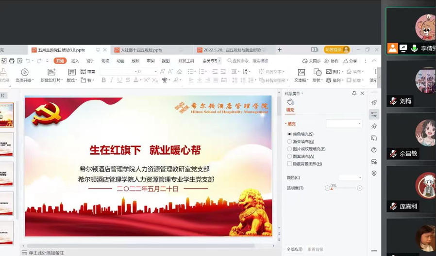The width and height of the screenshot is (436, 256).
Task: Open the Animation (动画) ribbon tab
Action: (x=120, y=61)
